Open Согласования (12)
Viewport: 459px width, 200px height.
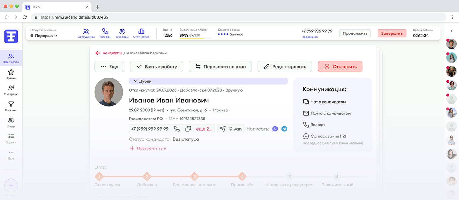point(324,136)
